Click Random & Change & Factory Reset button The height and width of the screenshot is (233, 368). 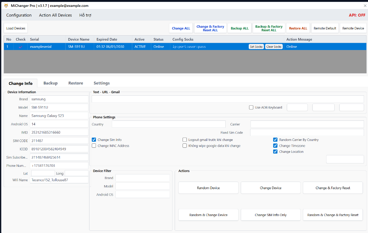pos(333,215)
